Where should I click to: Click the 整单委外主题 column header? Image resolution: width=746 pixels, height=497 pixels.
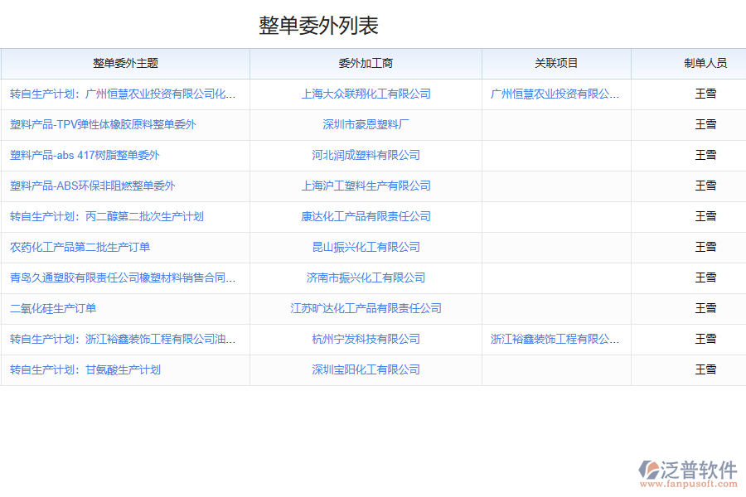tap(126, 63)
